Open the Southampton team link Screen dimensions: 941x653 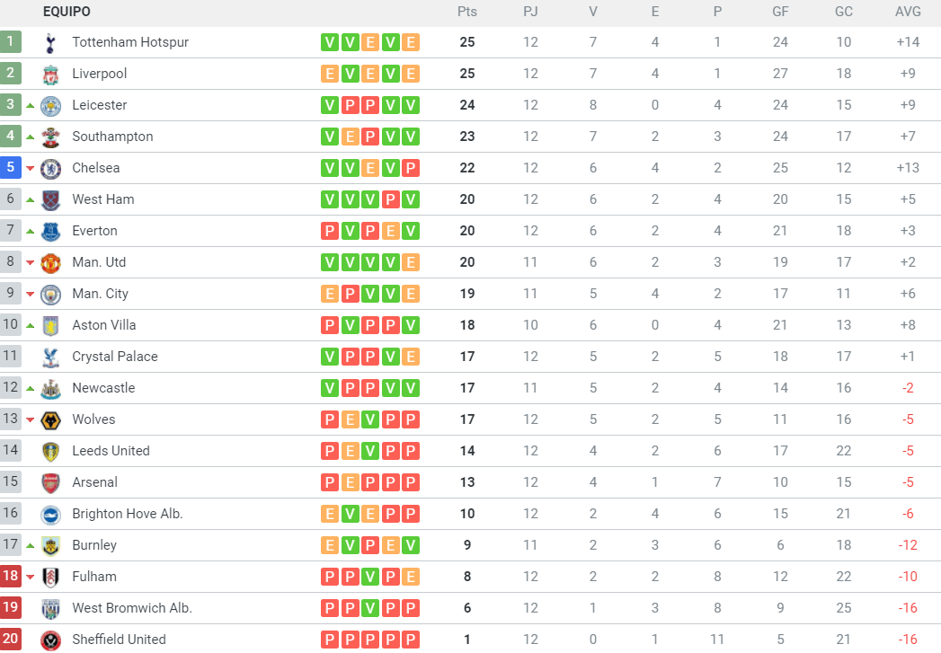112,137
